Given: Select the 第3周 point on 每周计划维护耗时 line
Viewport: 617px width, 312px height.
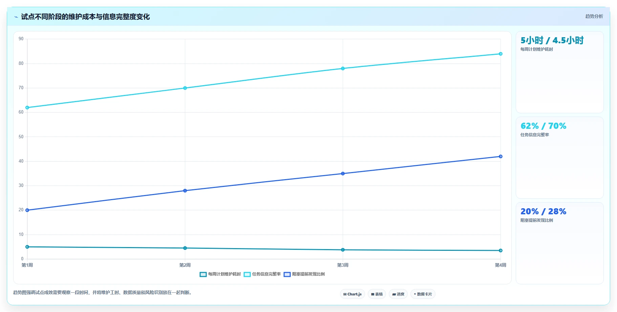Looking at the screenshot, I should (343, 250).
